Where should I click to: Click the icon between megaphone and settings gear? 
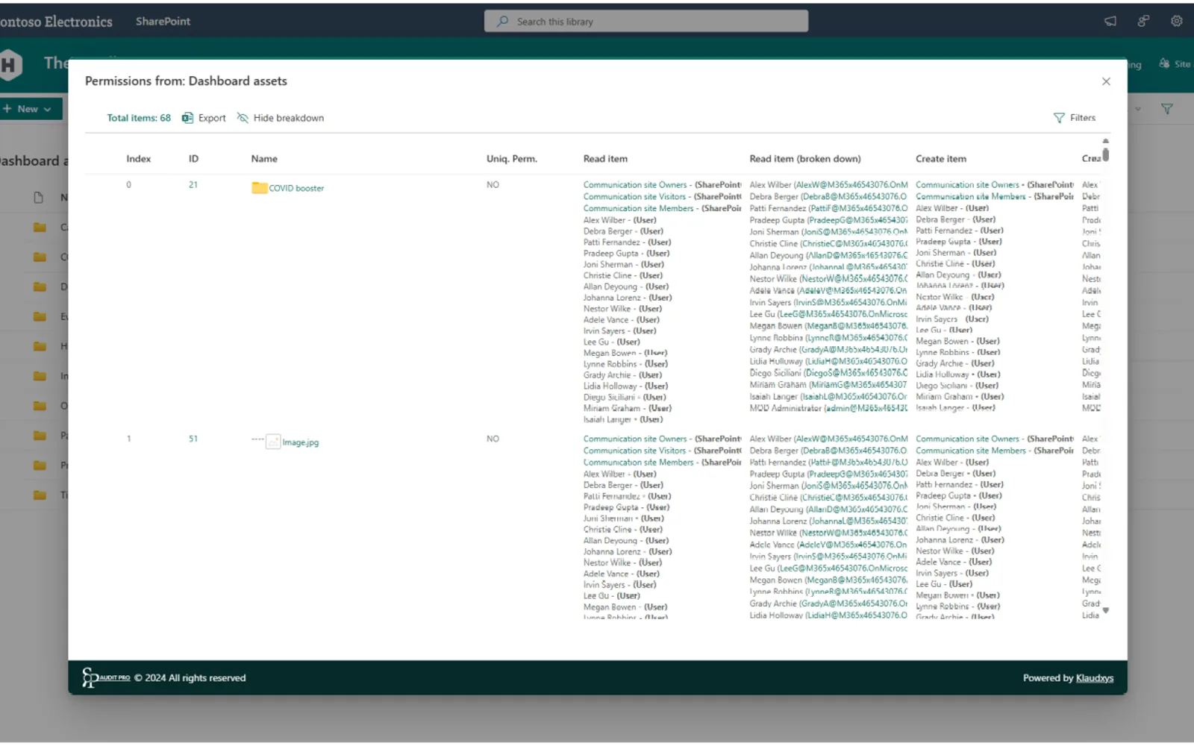tap(1143, 22)
